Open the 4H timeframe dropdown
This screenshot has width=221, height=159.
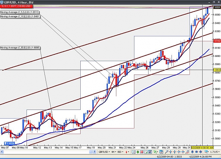(x=114, y=152)
